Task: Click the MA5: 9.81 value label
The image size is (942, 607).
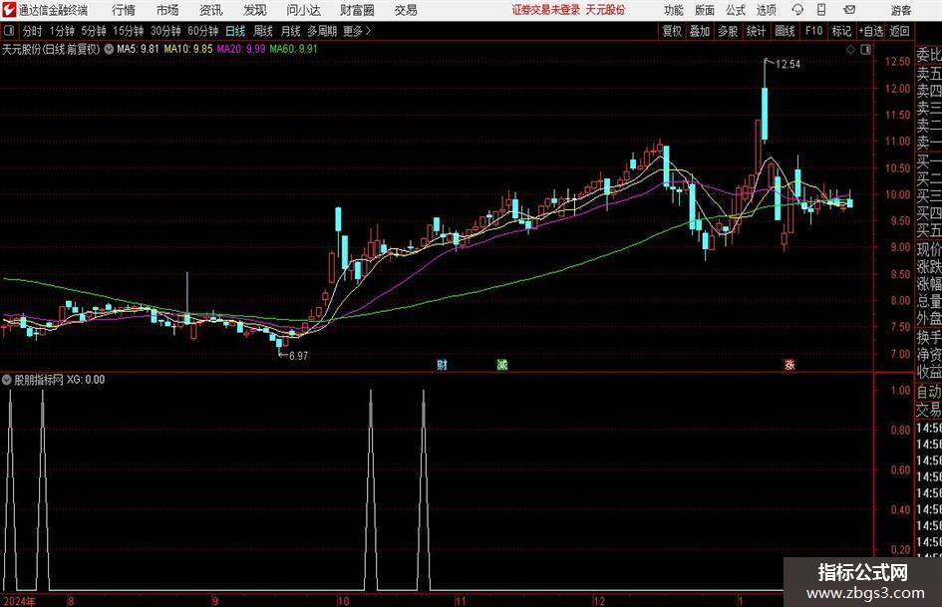Action: pyautogui.click(x=138, y=49)
